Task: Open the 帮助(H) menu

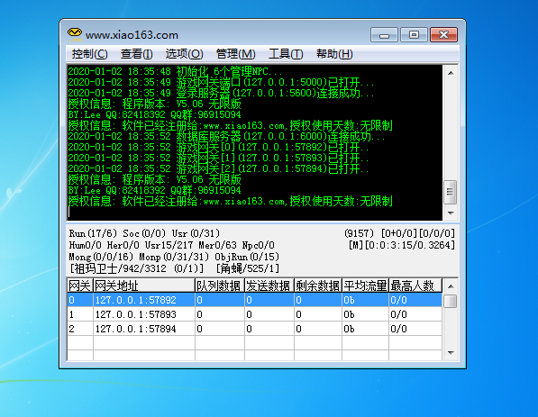Action: tap(334, 54)
